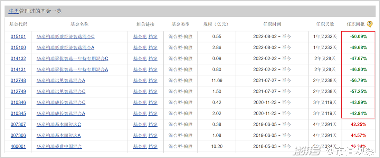This screenshot has height=158, width=380.
Task: Select the 11.69 fund size value
Action: click(217, 81)
